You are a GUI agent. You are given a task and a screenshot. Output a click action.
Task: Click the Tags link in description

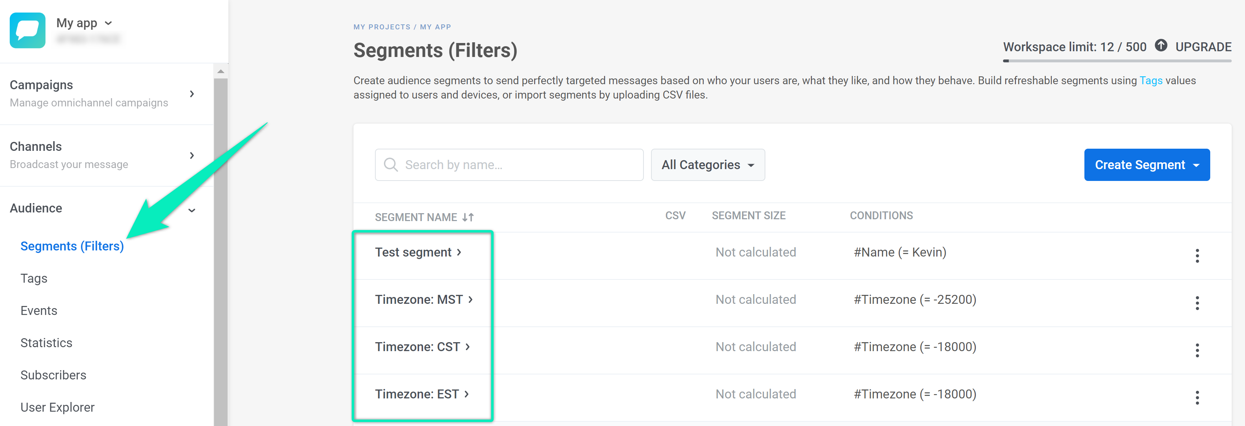coord(1150,81)
